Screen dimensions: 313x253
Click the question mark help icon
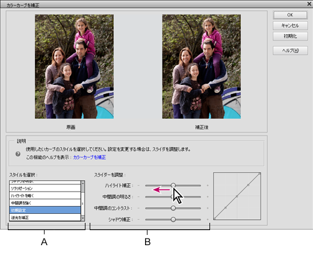(x=18, y=154)
